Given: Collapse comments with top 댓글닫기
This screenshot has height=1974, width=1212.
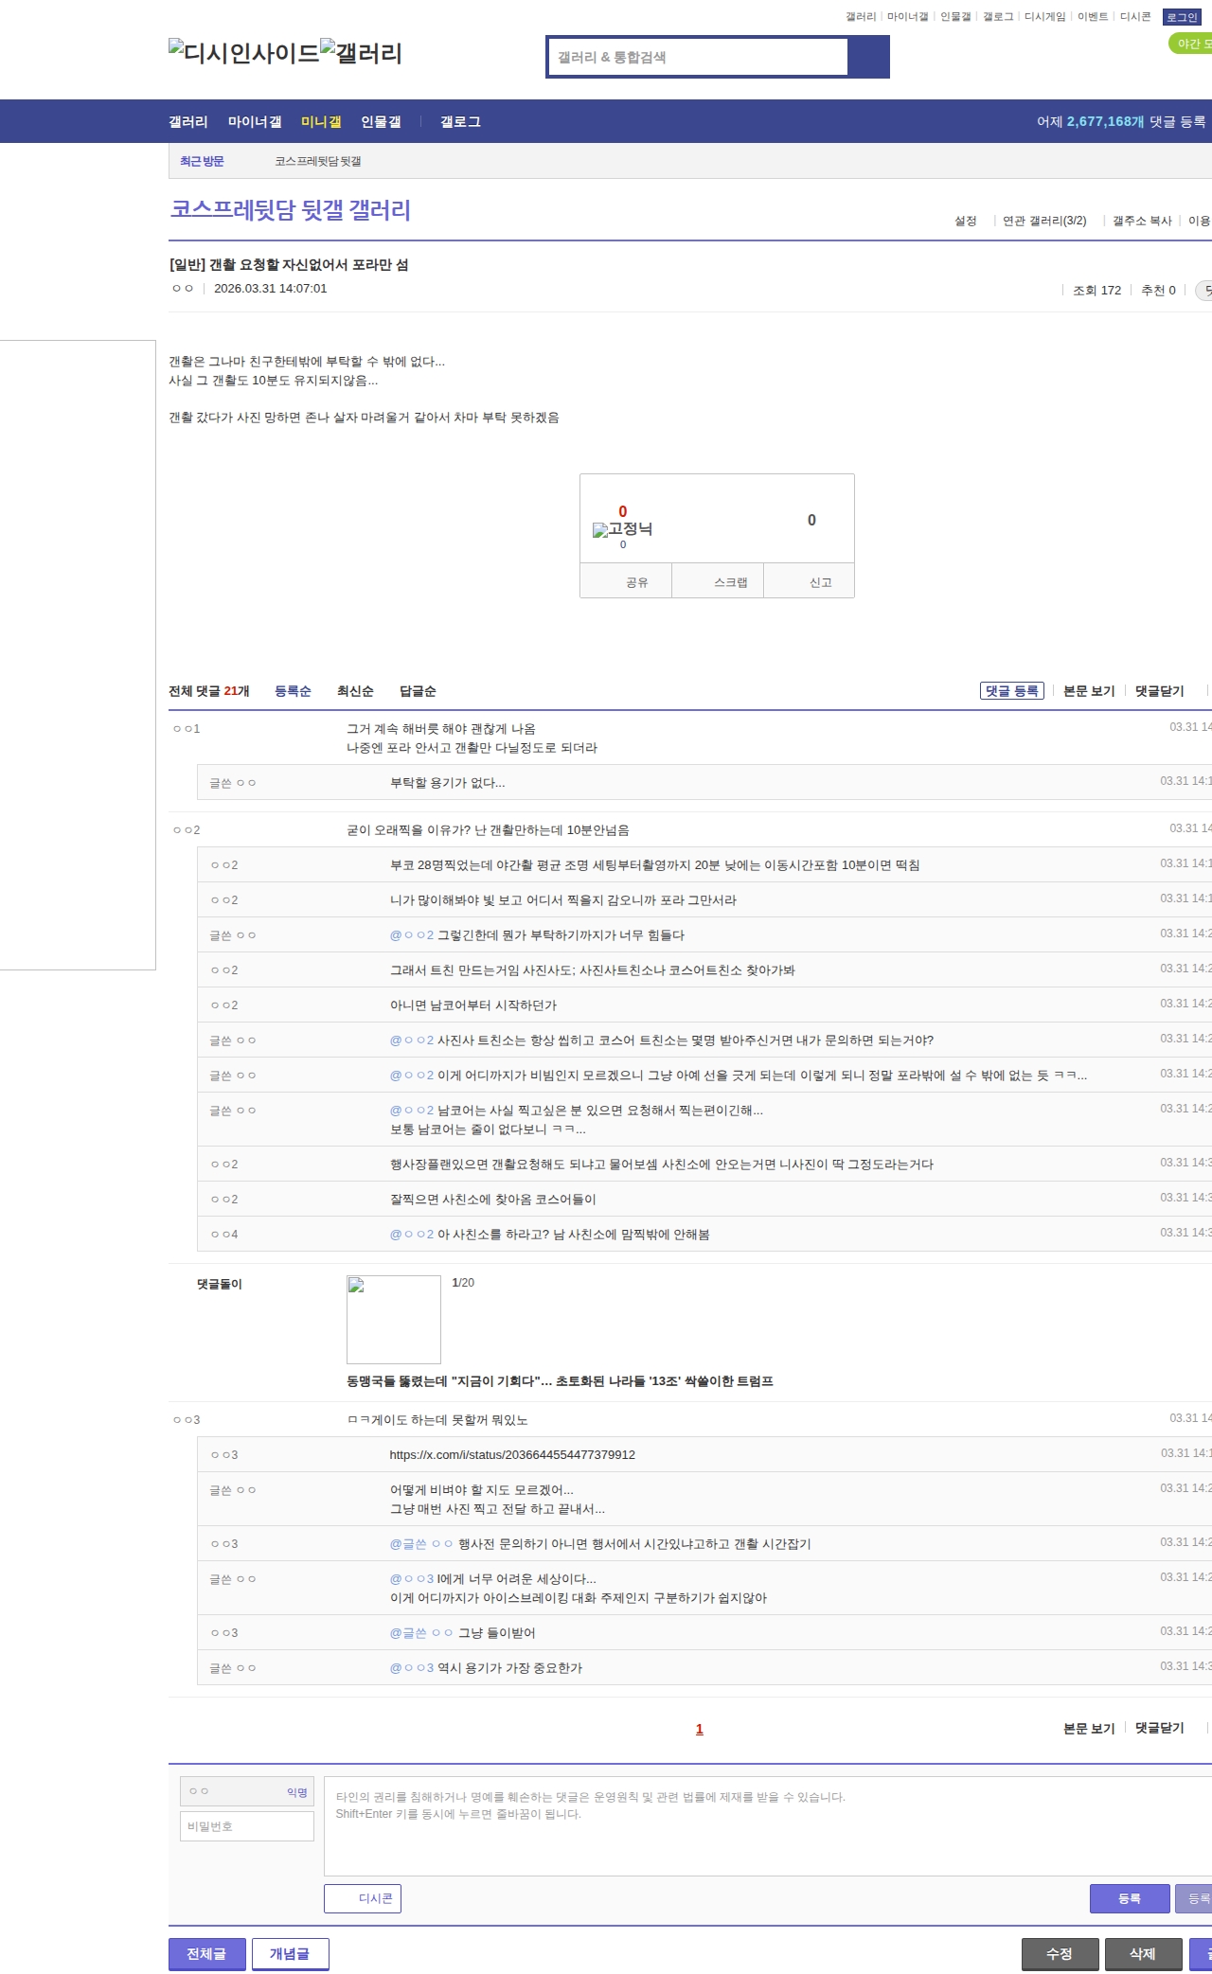Looking at the screenshot, I should [x=1159, y=691].
